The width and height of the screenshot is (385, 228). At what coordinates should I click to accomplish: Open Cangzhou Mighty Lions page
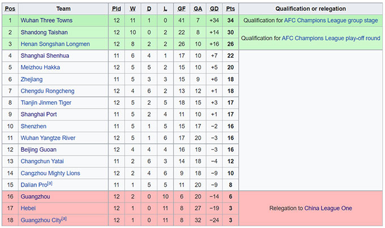coord(50,173)
